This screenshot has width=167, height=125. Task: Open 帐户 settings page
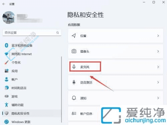(15, 80)
